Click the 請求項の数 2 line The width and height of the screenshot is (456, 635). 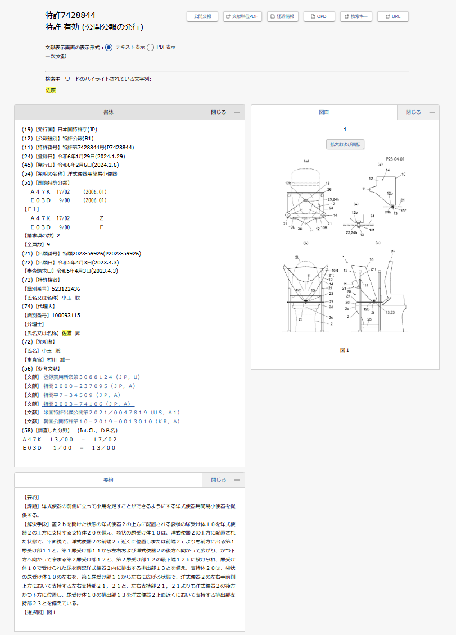(x=42, y=236)
